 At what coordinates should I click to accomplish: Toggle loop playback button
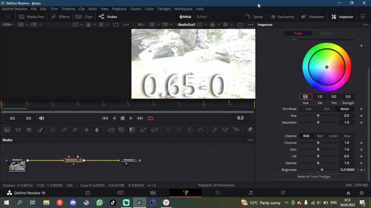pyautogui.click(x=151, y=118)
